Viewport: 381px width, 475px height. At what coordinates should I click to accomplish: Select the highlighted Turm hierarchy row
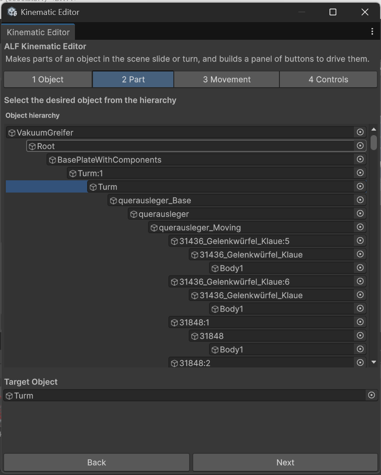(x=227, y=187)
